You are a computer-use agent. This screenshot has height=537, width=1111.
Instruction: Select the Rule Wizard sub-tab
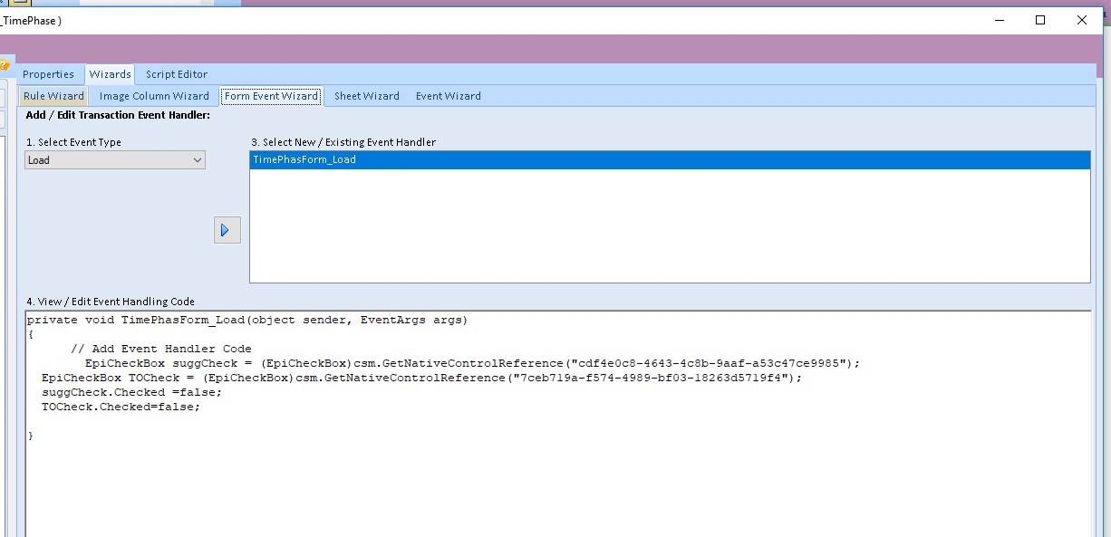[x=53, y=96]
